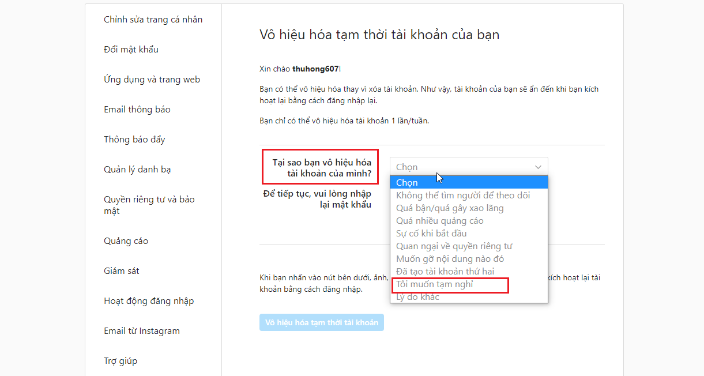The image size is (704, 376).
Task: Open Email từ Instagram section
Action: [142, 331]
